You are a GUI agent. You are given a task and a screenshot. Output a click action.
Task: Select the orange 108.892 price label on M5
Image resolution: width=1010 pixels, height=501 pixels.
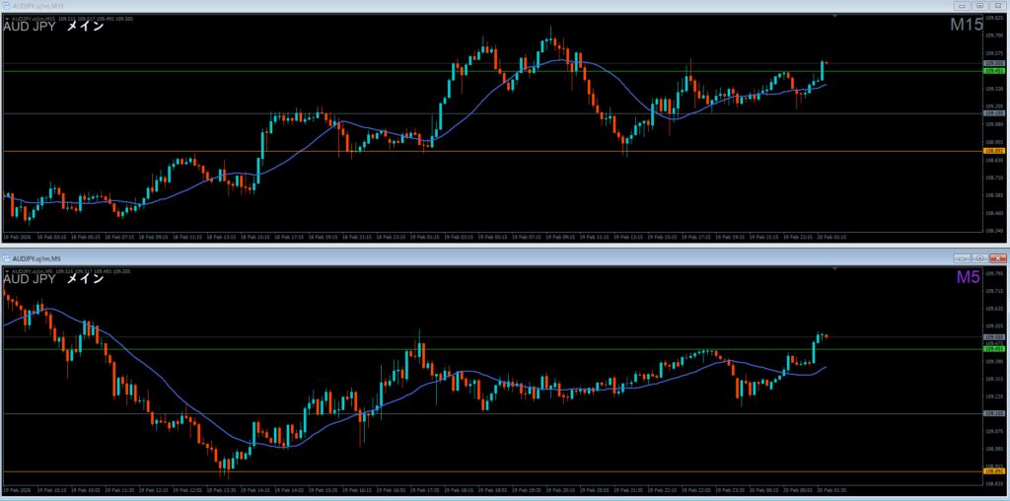[994, 471]
